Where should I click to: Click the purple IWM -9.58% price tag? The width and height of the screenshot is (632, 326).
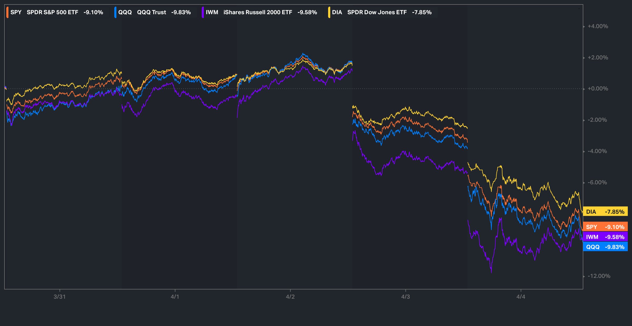(605, 237)
